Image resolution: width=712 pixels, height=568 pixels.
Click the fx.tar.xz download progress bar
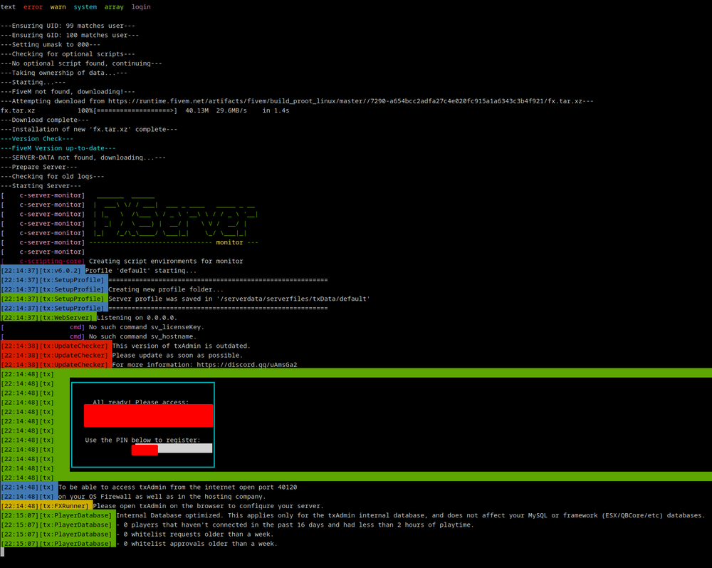(135, 110)
